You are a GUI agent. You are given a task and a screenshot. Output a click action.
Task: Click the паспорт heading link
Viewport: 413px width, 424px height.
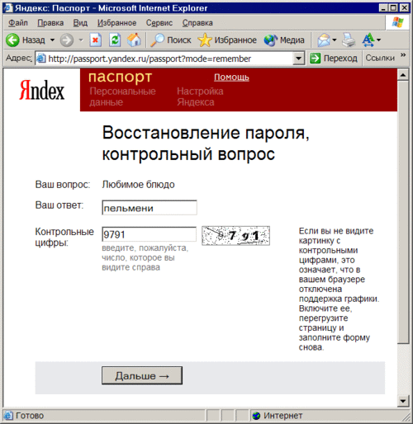tap(120, 77)
